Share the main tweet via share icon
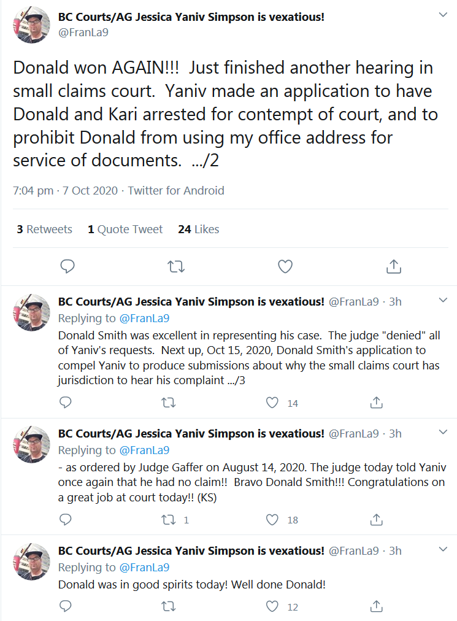 tap(394, 266)
